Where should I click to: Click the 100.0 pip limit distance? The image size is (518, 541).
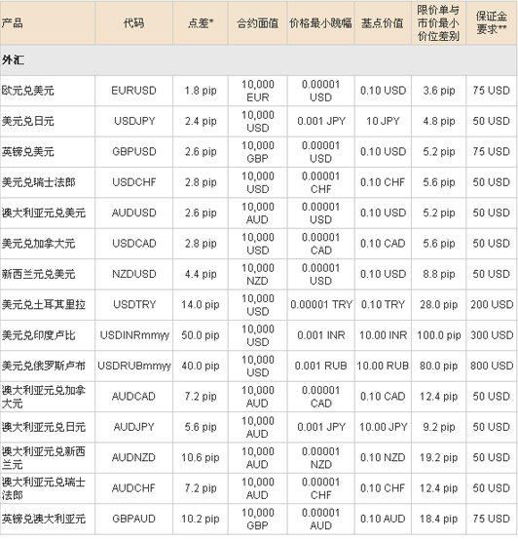439,335
